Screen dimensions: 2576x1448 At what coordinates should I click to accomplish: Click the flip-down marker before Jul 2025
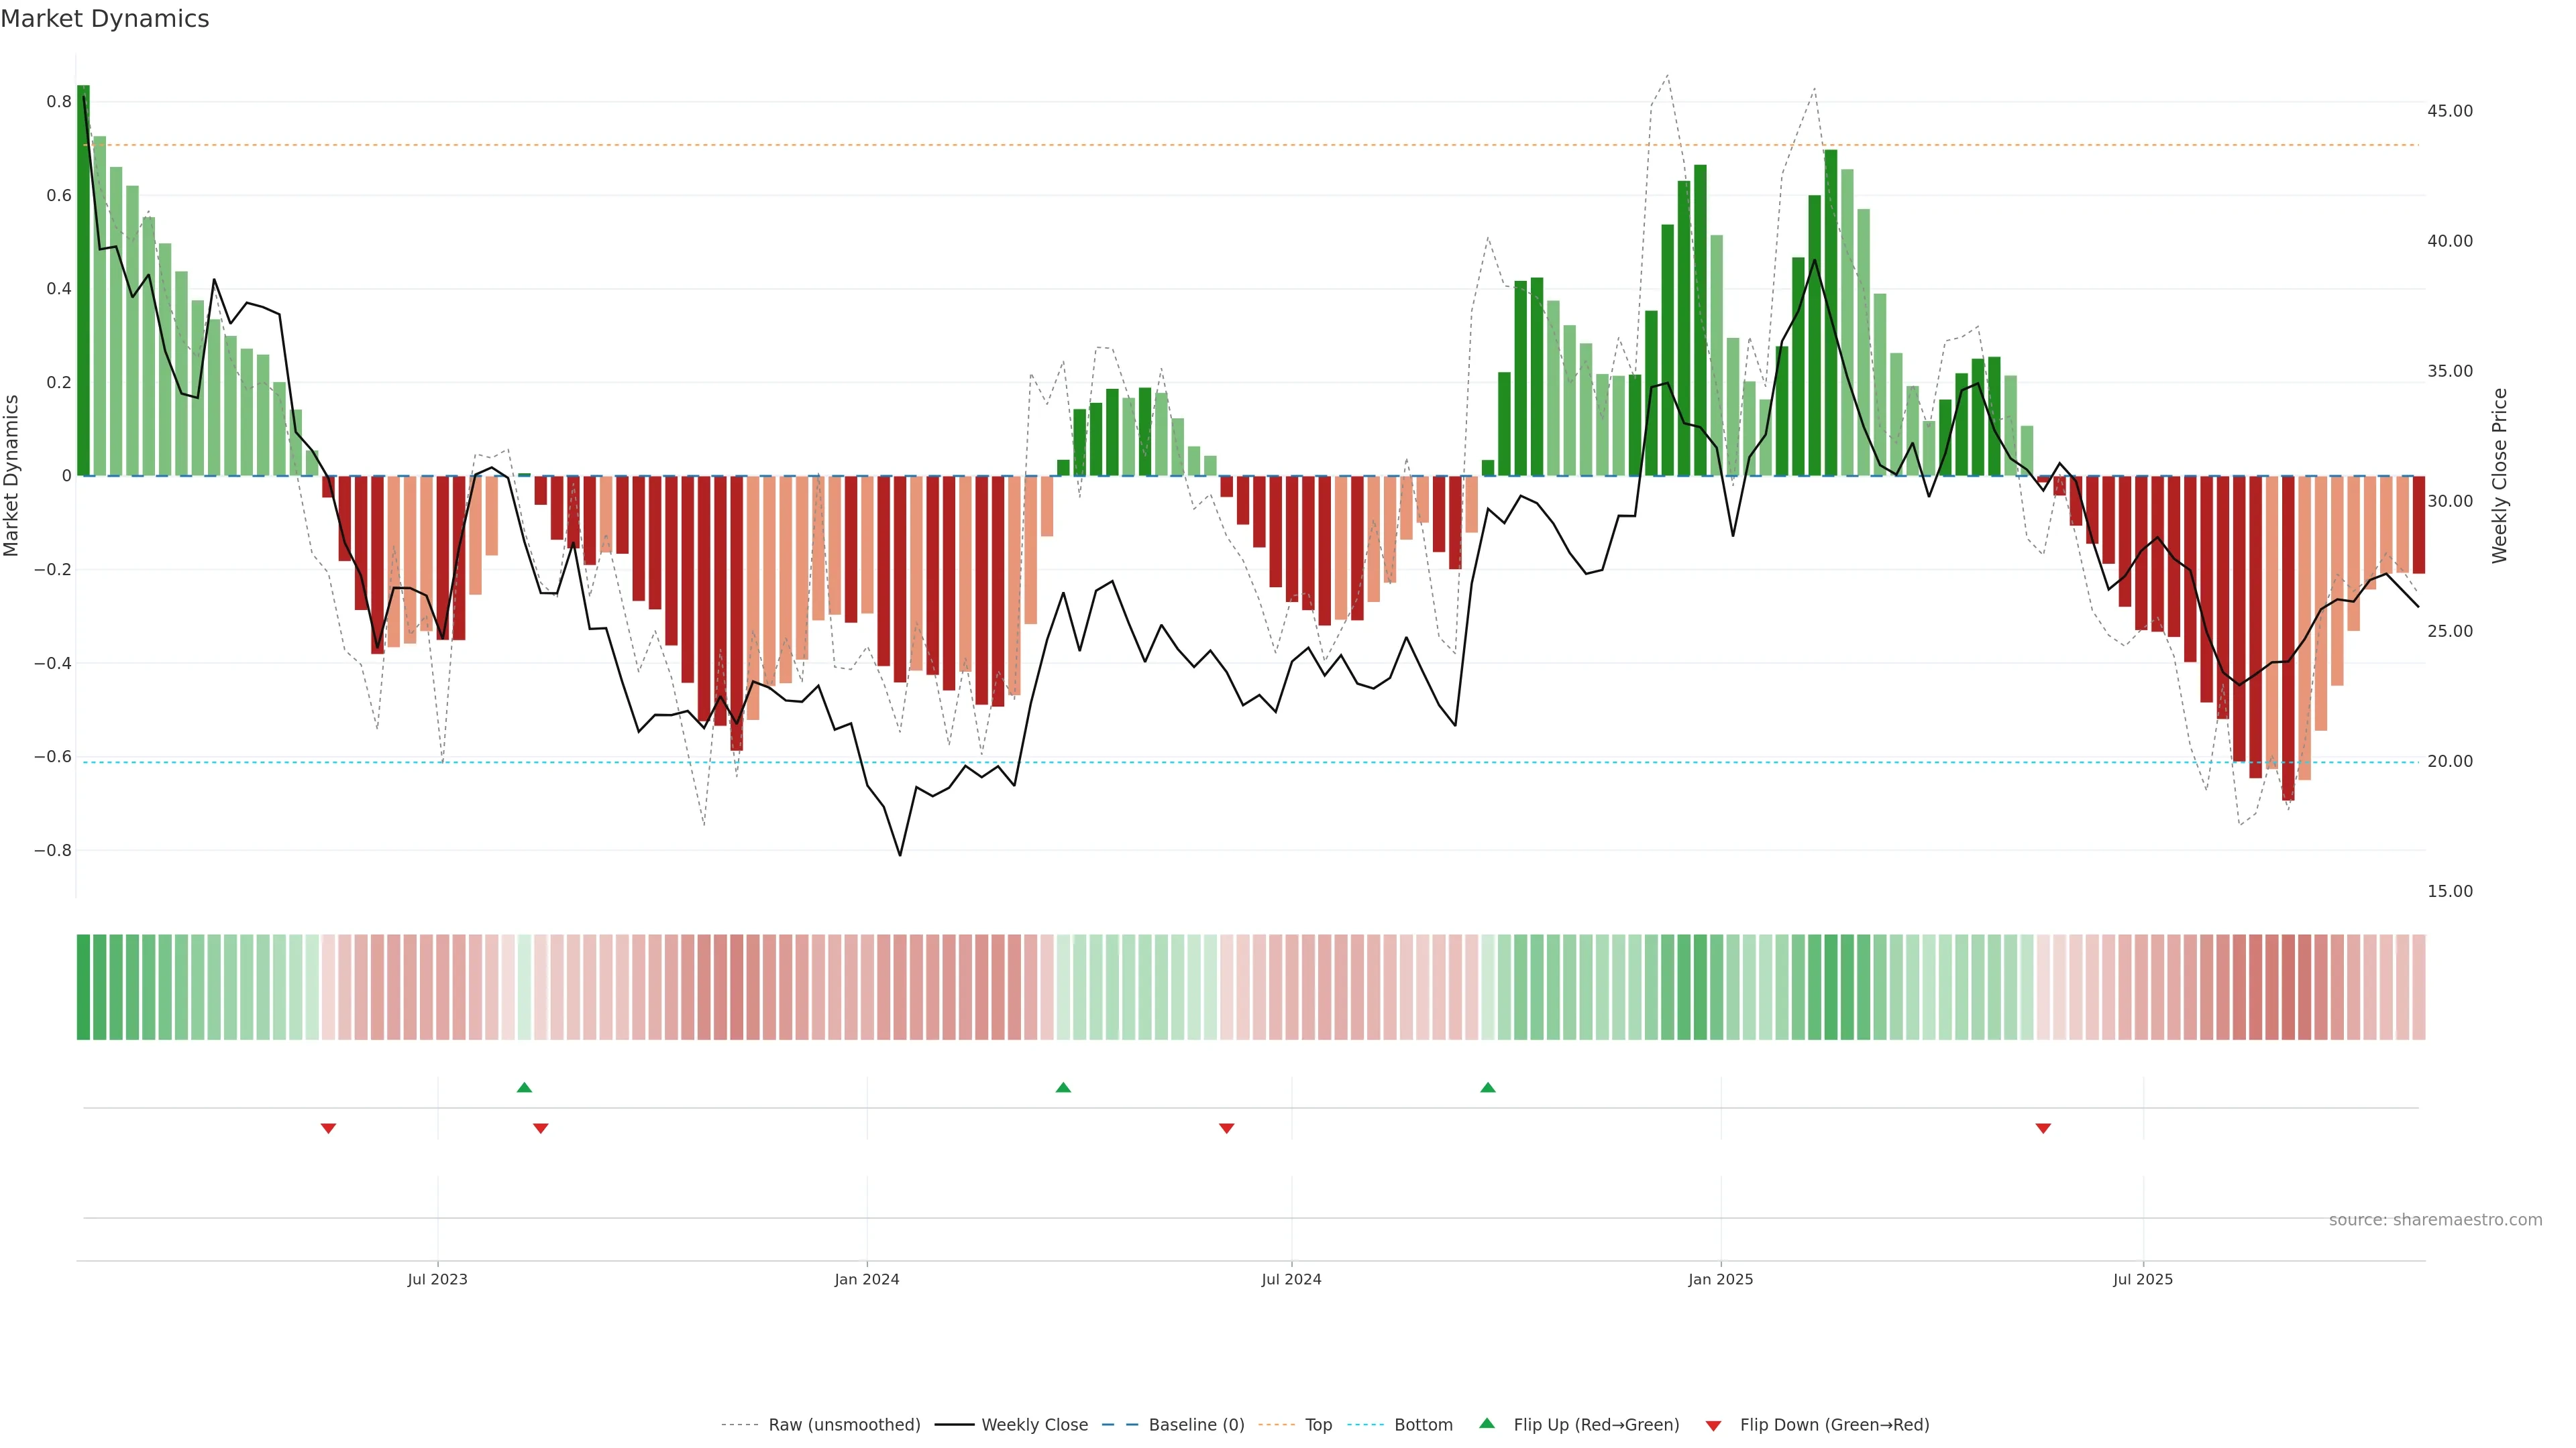click(2043, 1128)
